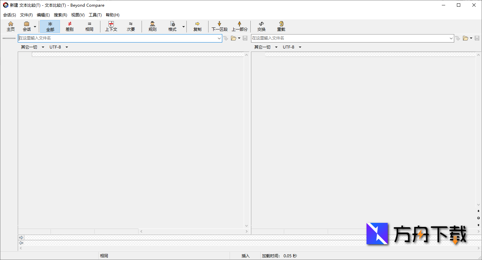Click the 主页 (Home) toolbar icon
Screen dimensions: 482x260
pos(11,26)
